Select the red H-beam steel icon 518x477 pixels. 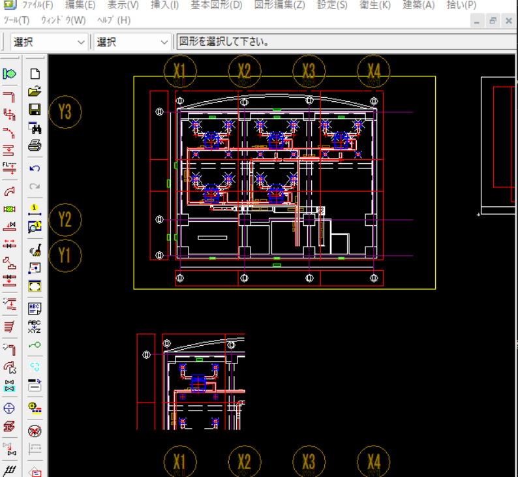click(x=10, y=425)
